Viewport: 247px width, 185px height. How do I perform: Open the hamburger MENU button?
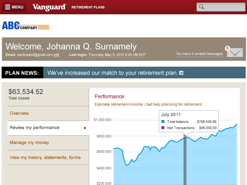pyautogui.click(x=14, y=7)
